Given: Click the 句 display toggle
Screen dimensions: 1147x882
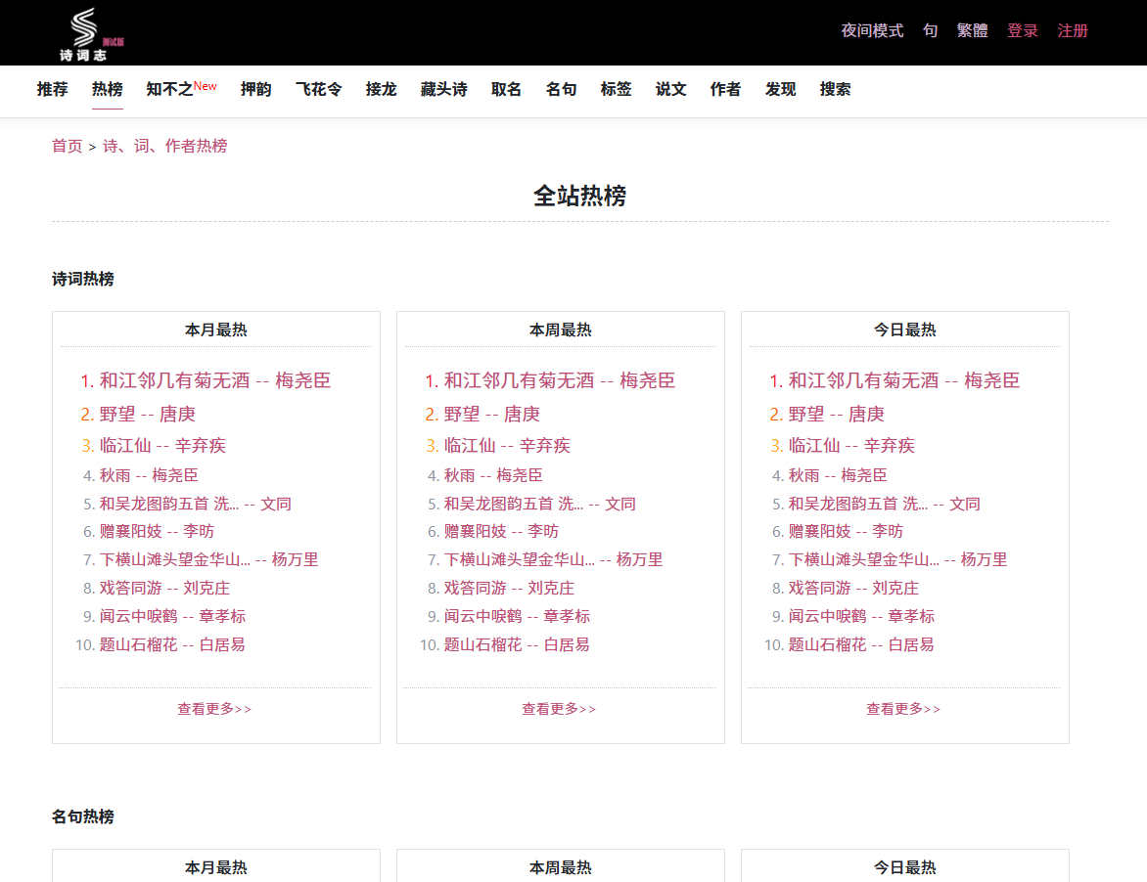Looking at the screenshot, I should tap(930, 30).
